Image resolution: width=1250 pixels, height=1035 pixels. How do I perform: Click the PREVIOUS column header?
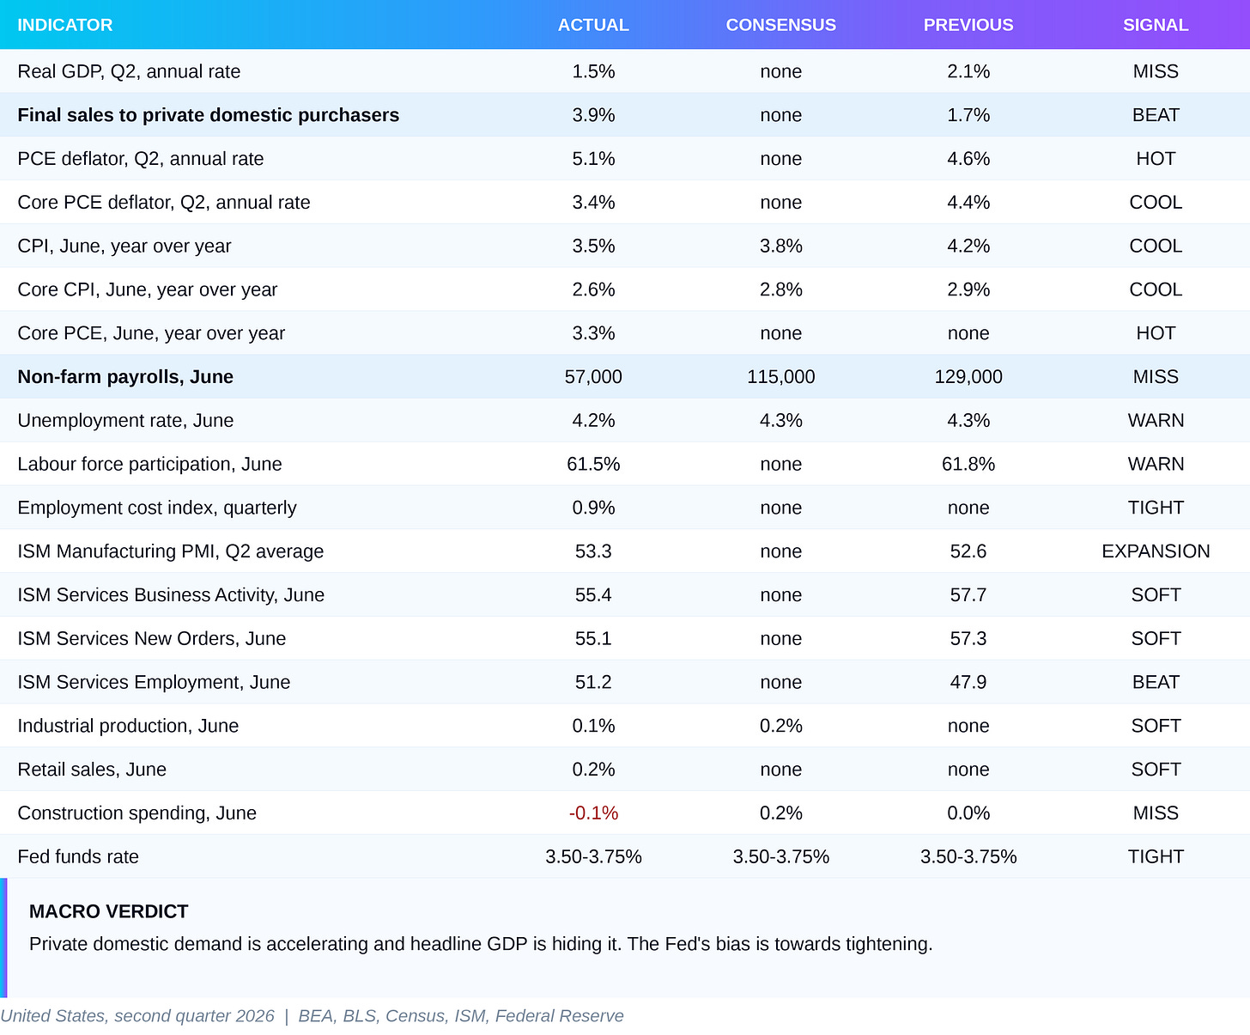tap(968, 25)
